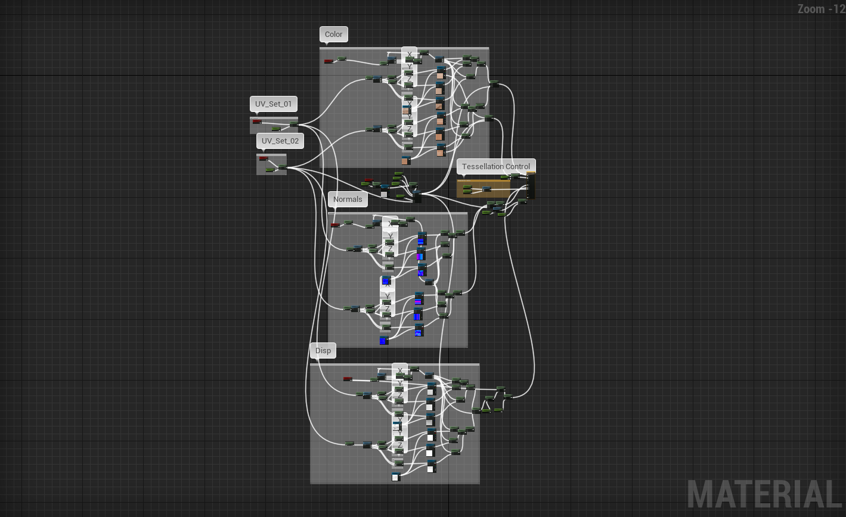Click the UV_Set_01 comment bubble
The height and width of the screenshot is (517, 846).
tap(273, 104)
